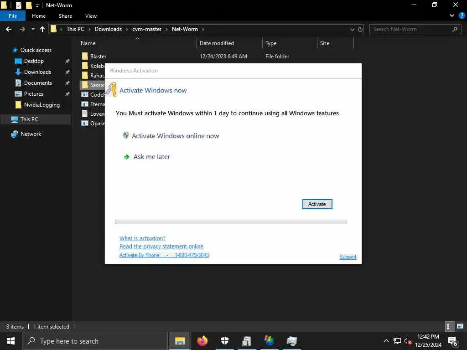Click the Properties icon in quick access toolbar
467x350 pixels.
18,5
